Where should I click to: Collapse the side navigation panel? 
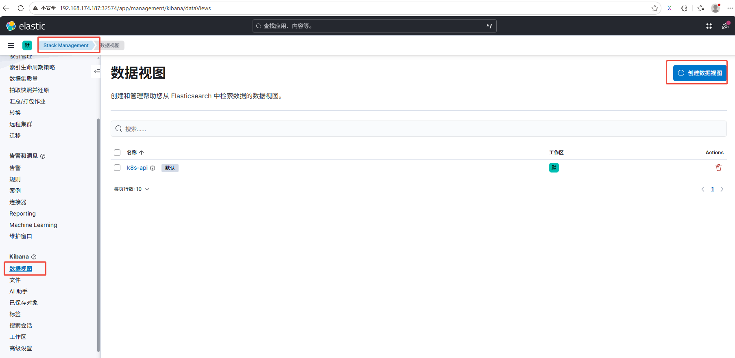point(97,71)
